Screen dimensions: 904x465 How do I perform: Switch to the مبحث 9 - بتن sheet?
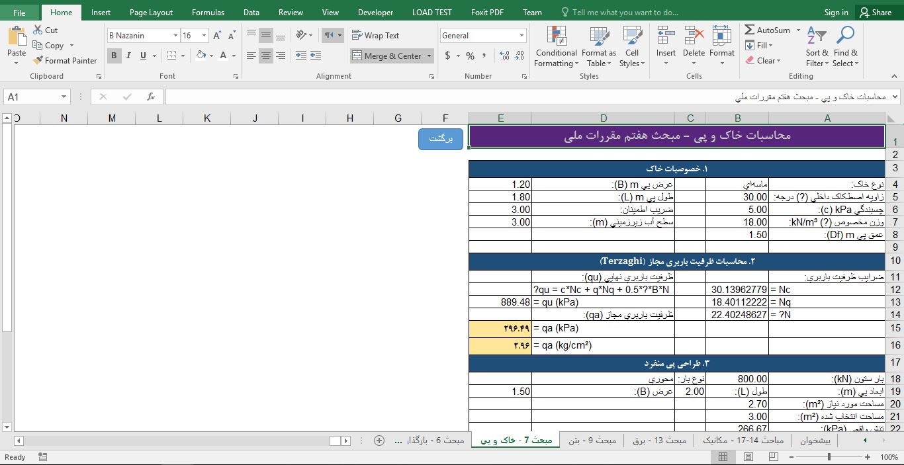(x=592, y=441)
